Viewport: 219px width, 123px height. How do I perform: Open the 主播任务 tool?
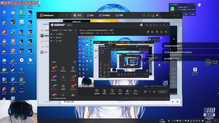(x=73, y=69)
